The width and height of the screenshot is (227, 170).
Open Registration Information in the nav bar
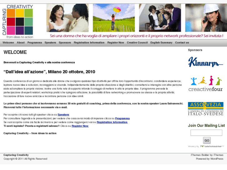pos(89,43)
